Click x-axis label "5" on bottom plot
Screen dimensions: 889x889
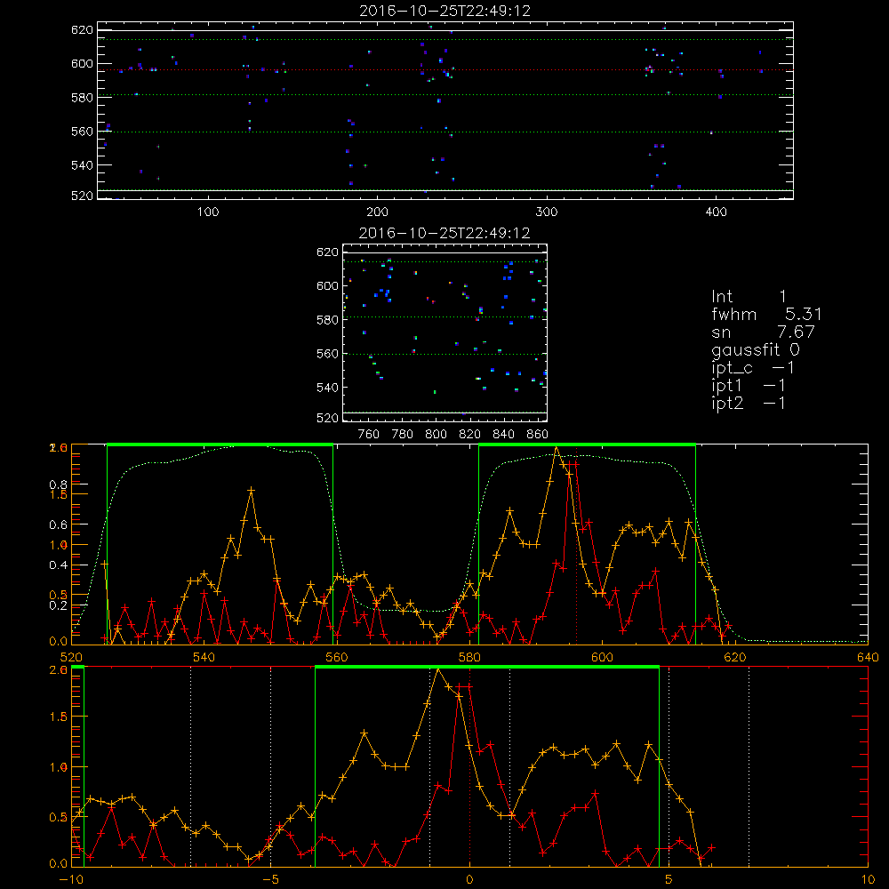[x=669, y=880]
